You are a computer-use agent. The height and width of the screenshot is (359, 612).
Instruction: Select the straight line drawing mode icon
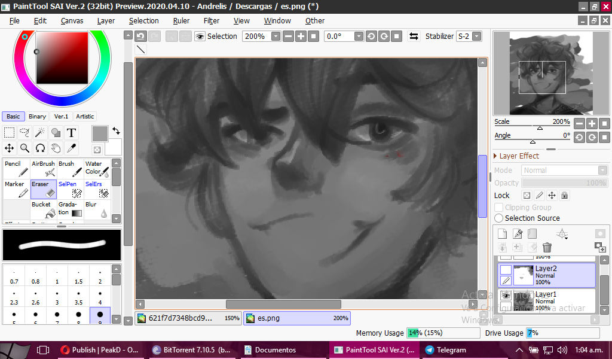point(141,49)
